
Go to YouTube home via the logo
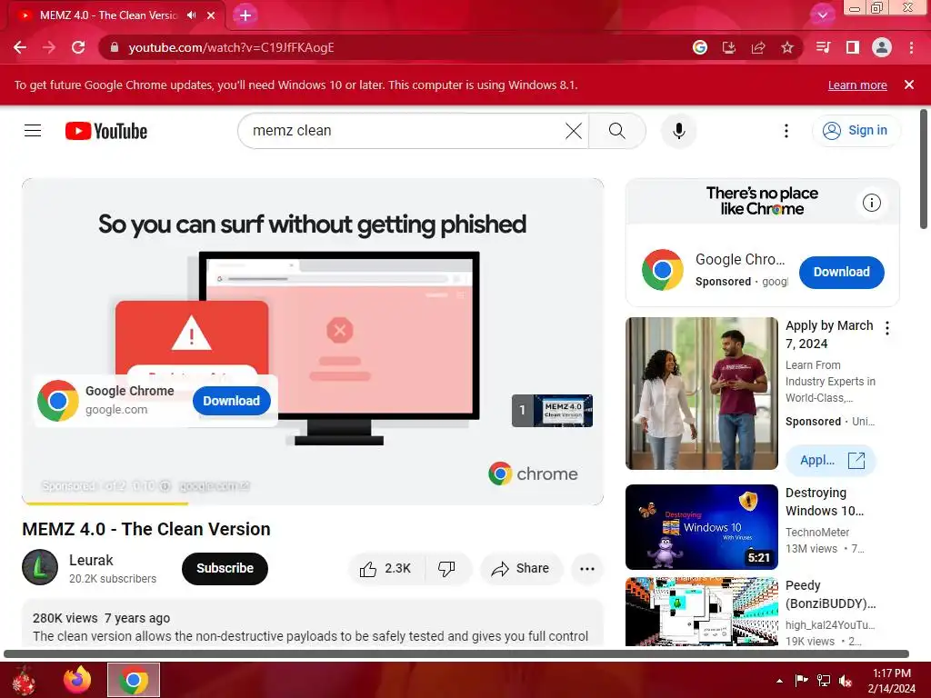[x=106, y=131]
